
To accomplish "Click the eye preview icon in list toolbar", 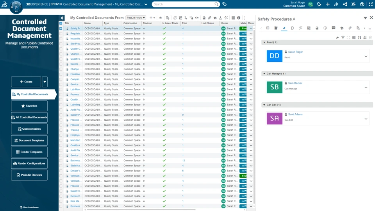I will [161, 18].
